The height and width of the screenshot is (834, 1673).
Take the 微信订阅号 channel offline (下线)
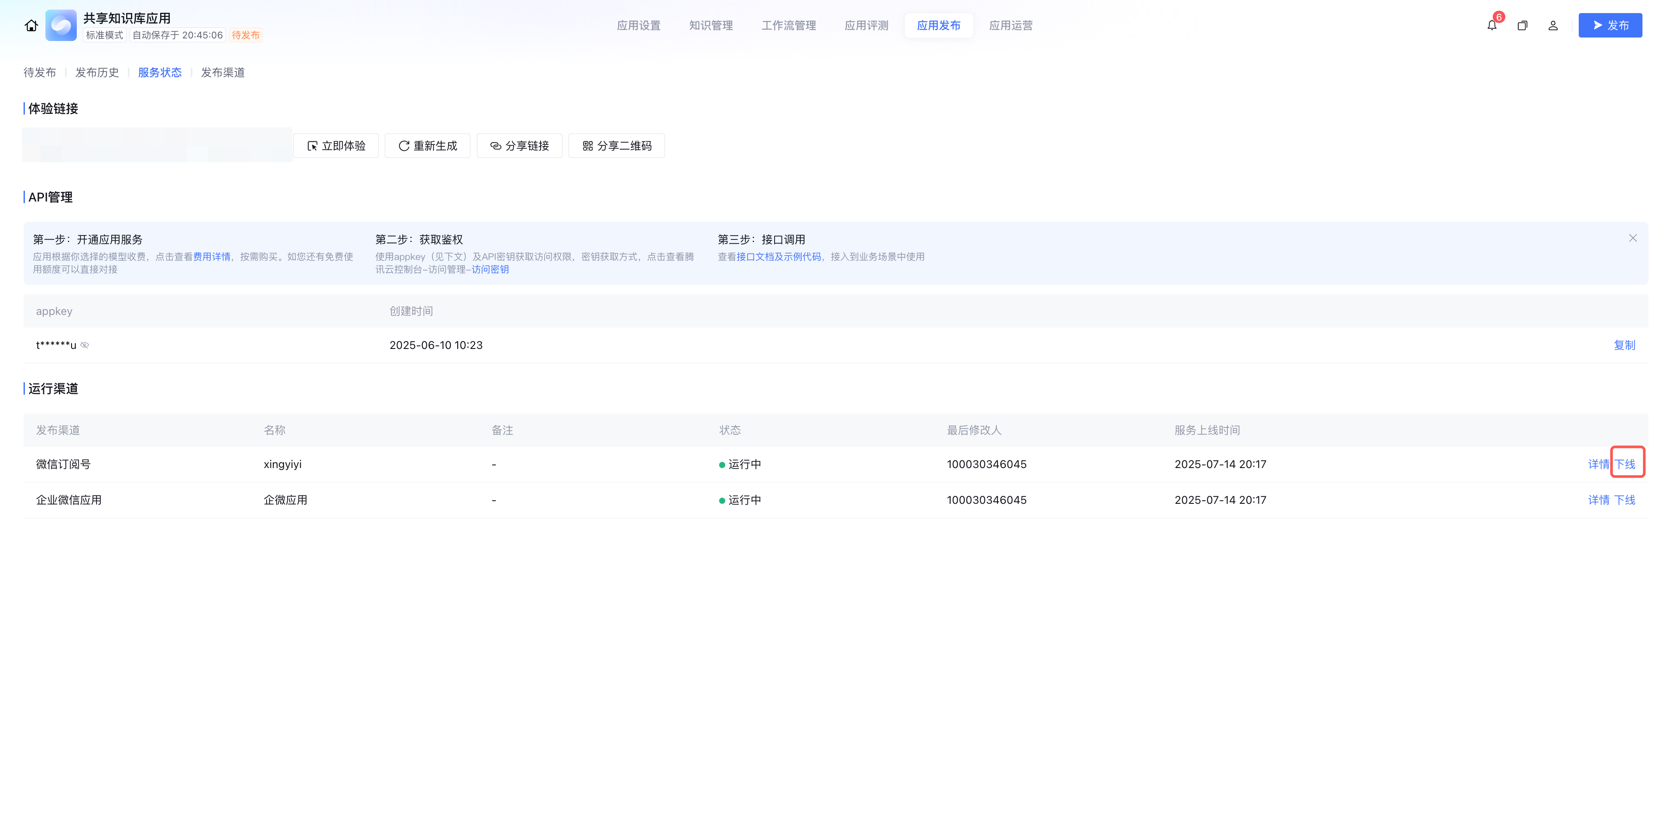[1625, 464]
